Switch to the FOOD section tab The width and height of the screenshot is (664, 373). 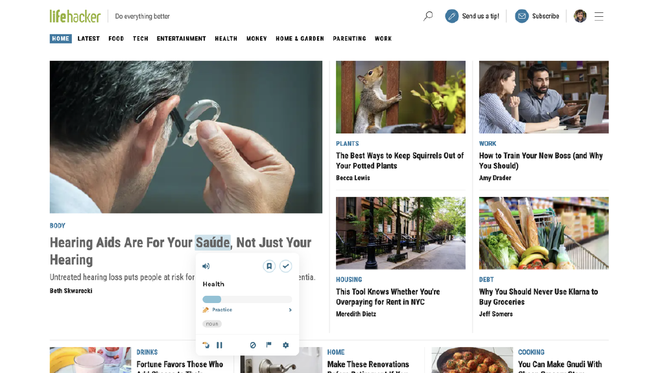(x=116, y=38)
